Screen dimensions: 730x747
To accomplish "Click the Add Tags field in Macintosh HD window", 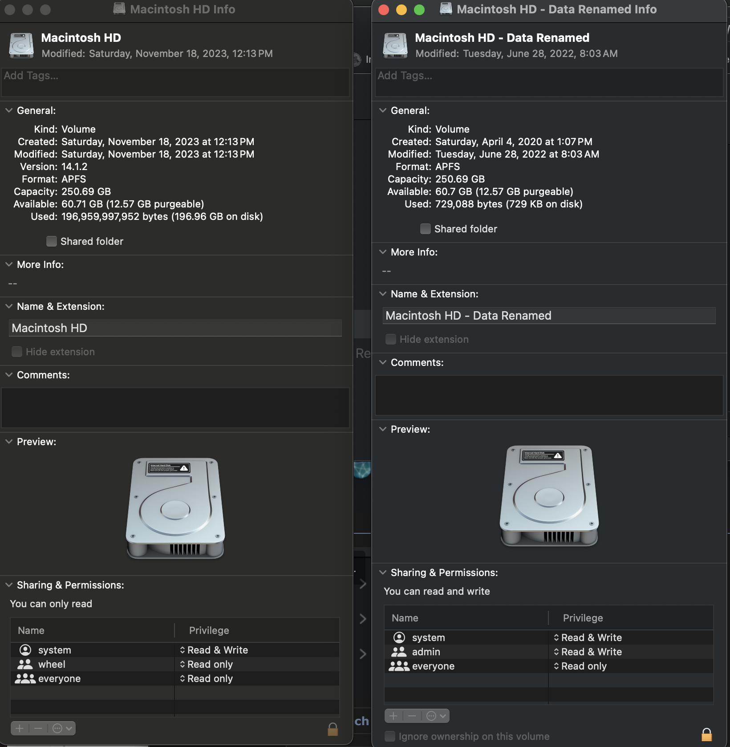I will point(175,82).
